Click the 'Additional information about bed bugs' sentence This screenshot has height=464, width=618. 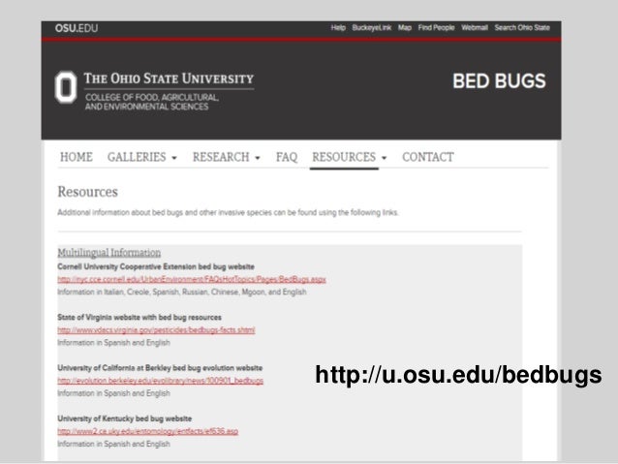point(228,213)
